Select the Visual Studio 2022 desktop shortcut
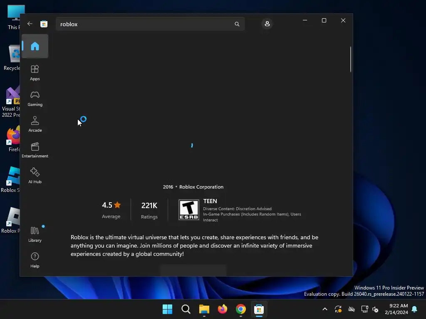This screenshot has height=319, width=426. [x=11, y=102]
